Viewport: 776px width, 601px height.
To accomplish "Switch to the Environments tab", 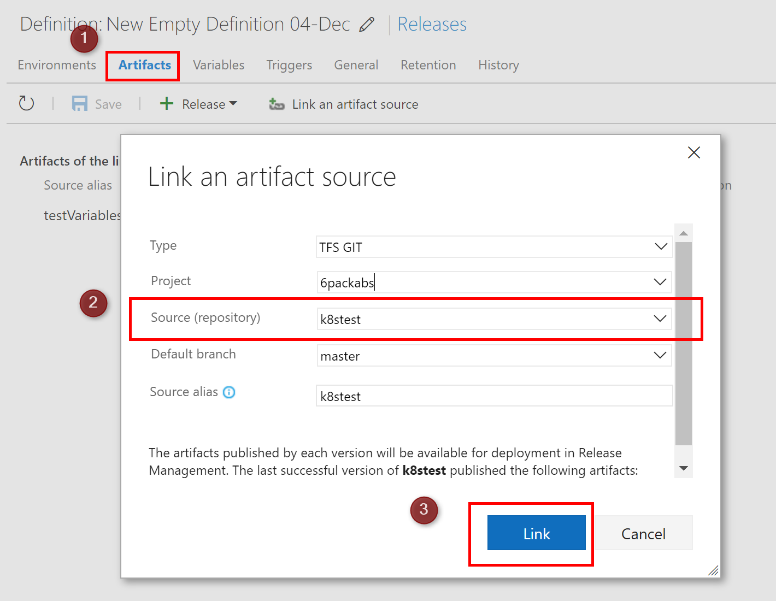I will [x=57, y=65].
